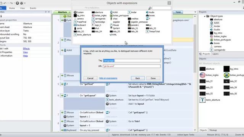The height and width of the screenshot is (137, 244).
Task: Select camera in the Projects tree
Action: pyautogui.click(x=216, y=46)
